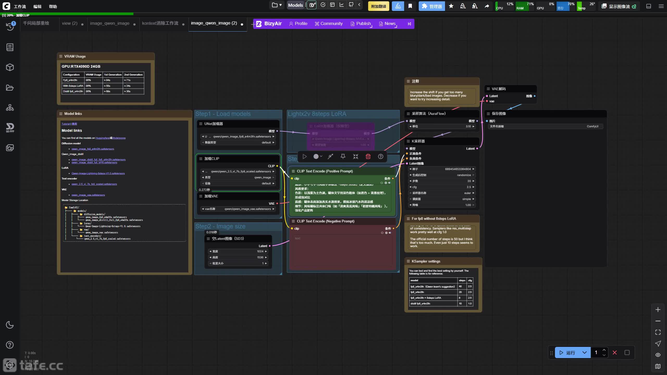Zoom in with plus button
This screenshot has height=375, width=667.
coord(658,310)
